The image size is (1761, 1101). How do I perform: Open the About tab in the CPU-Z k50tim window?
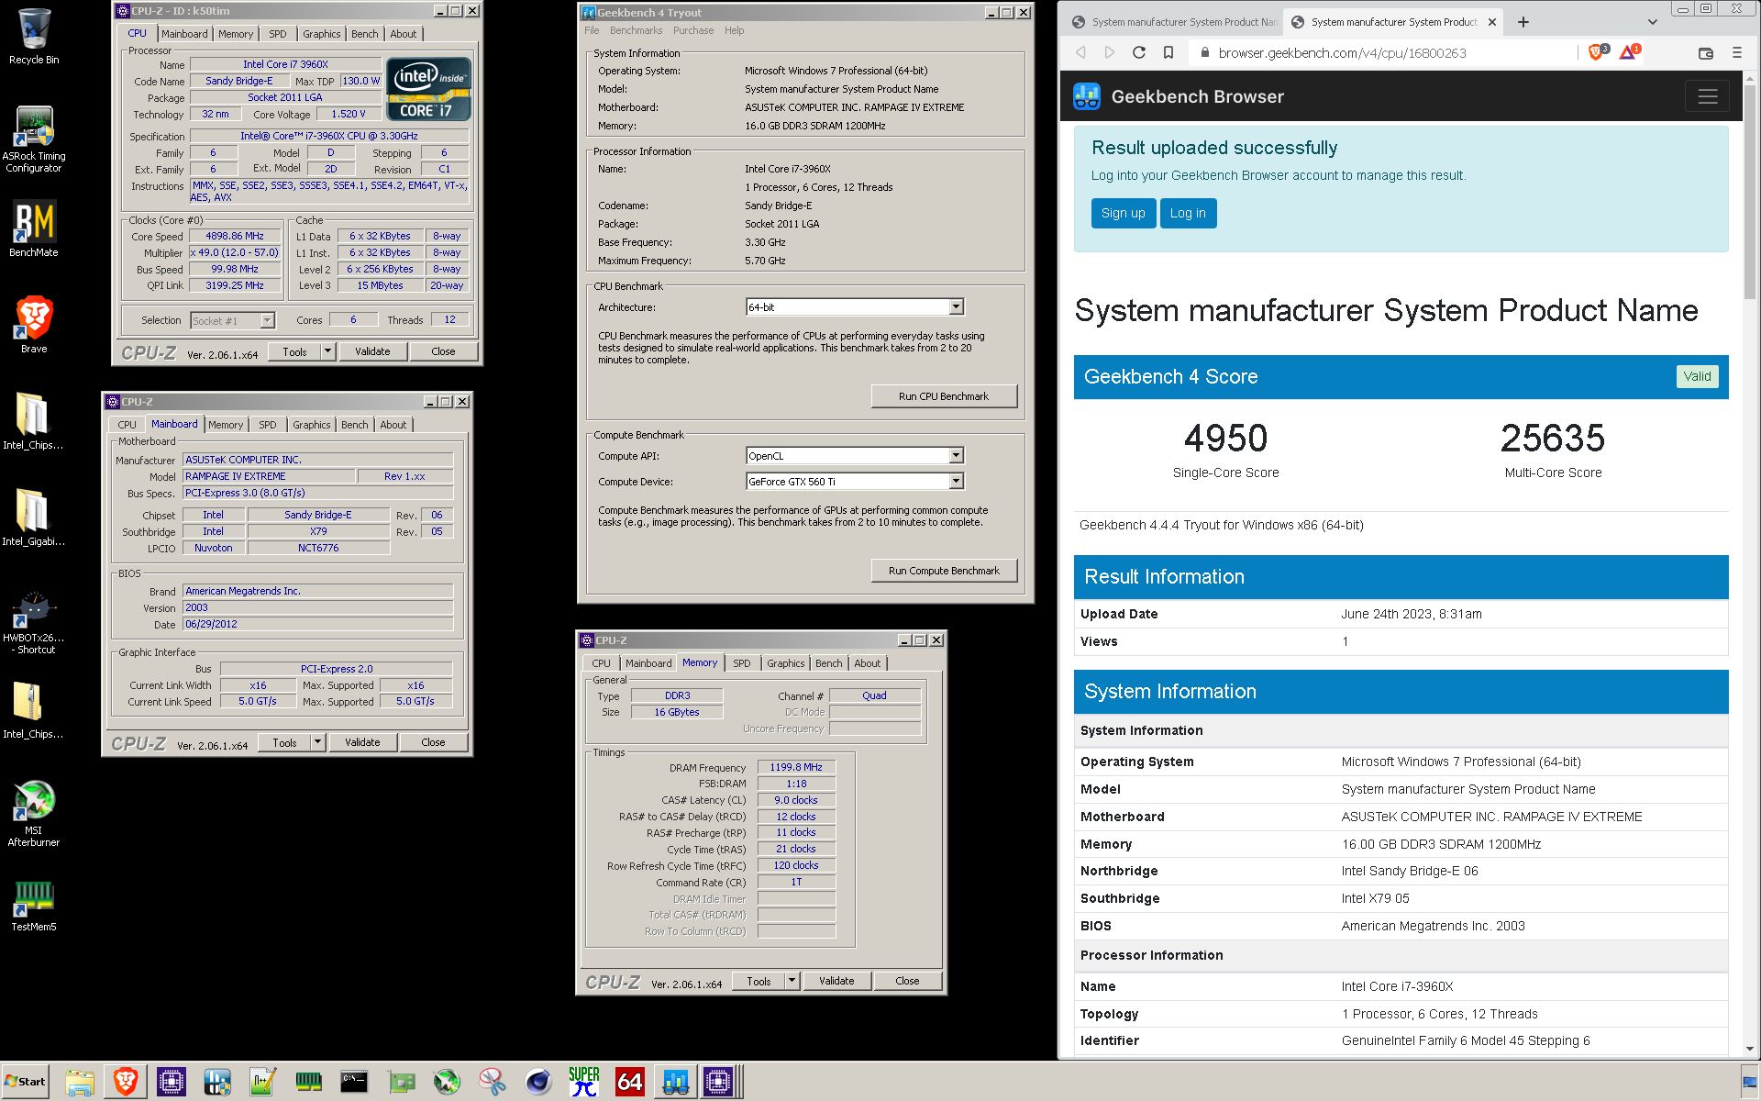403,34
